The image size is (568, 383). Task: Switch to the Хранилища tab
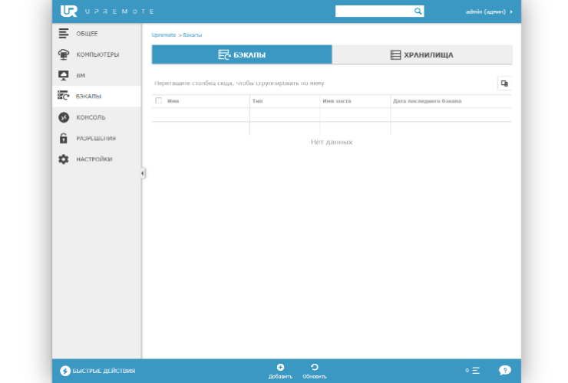coord(421,54)
